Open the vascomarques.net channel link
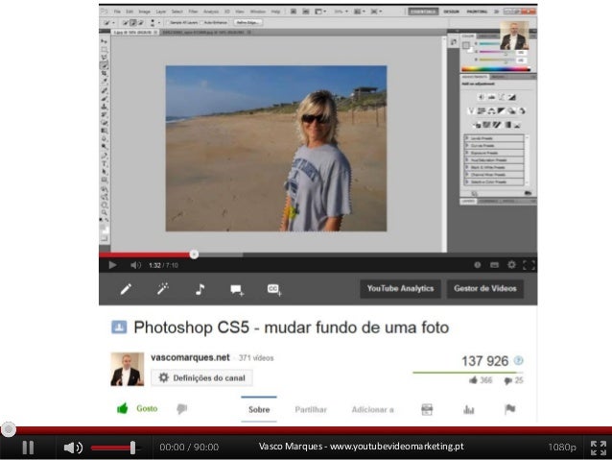Image resolution: width=612 pixels, height=460 pixels. click(190, 357)
